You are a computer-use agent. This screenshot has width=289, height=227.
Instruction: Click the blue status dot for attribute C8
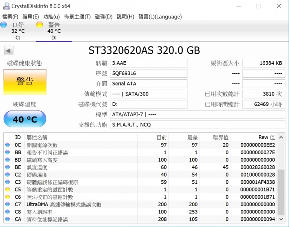pos(7,212)
